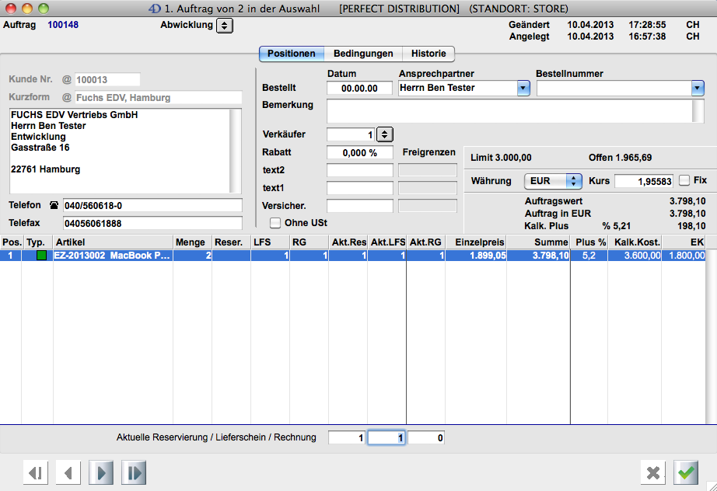Switch to the Bedingungen tab
Screen dimensions: 717x491
(x=362, y=54)
